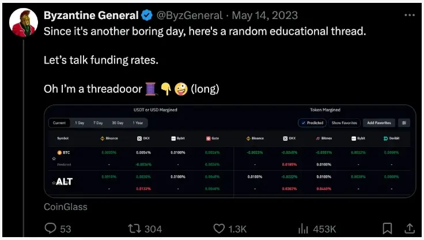
Task: Share the tweet via upload icon
Action: (410, 228)
